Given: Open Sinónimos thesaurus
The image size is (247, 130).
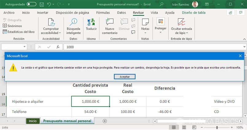Looking at the screenshot, I should (x=12, y=26).
